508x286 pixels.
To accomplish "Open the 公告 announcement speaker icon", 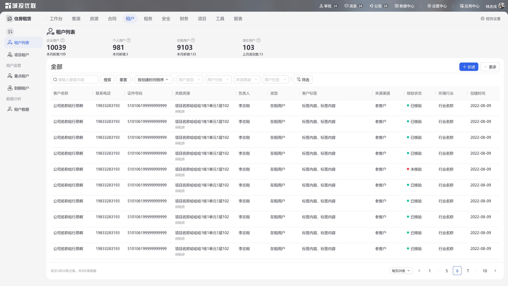I will pyautogui.click(x=371, y=6).
